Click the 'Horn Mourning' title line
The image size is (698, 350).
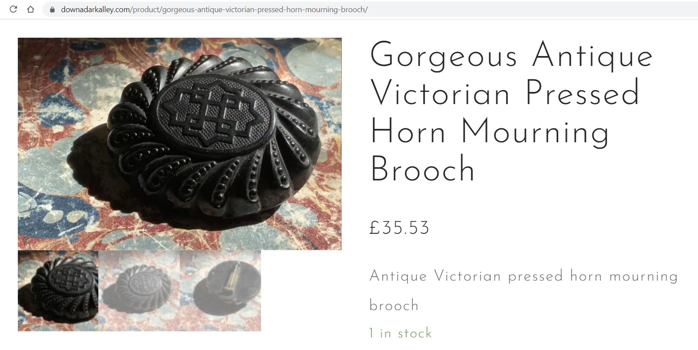pos(490,132)
